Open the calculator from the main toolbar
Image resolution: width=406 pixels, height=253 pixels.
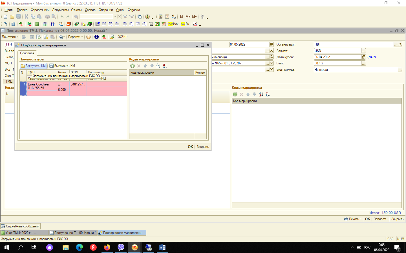161,17
